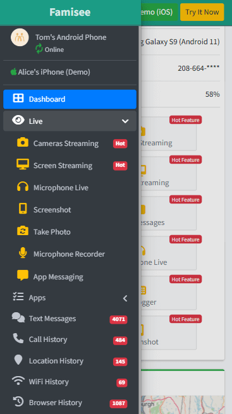Click the Text Messages chat bubbles icon

(x=18, y=317)
